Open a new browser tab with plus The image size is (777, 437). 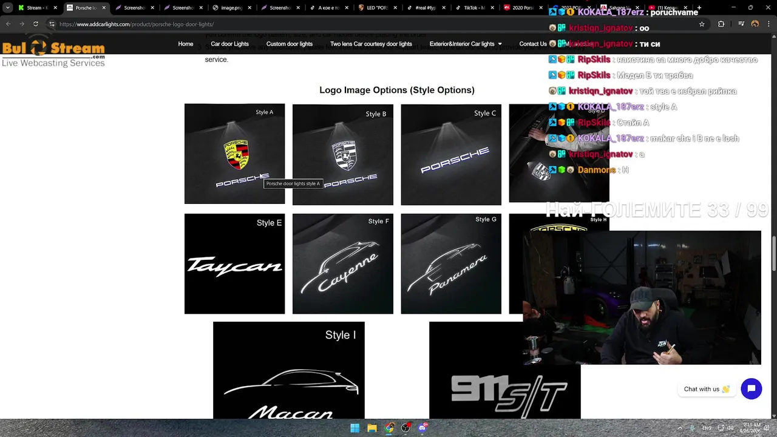tap(699, 8)
